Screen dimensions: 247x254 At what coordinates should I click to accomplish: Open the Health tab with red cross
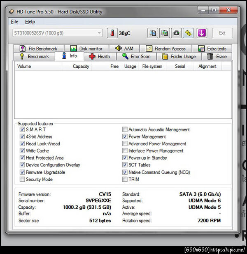(x=100, y=56)
